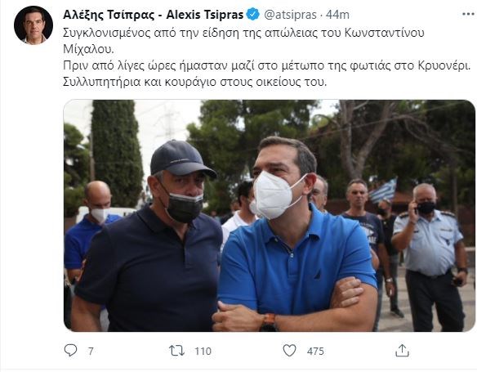Image resolution: width=477 pixels, height=372 pixels.
Task: Open the attached photo of two masked men
Action: pos(270,216)
